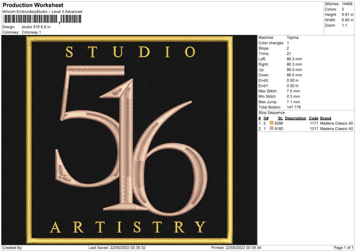Viewport: 356px width, 252px height.
Task: Click the 'Wilcom EmbroideryStudio – Level 3 Advanced' subtitle
Action: [x=42, y=12]
